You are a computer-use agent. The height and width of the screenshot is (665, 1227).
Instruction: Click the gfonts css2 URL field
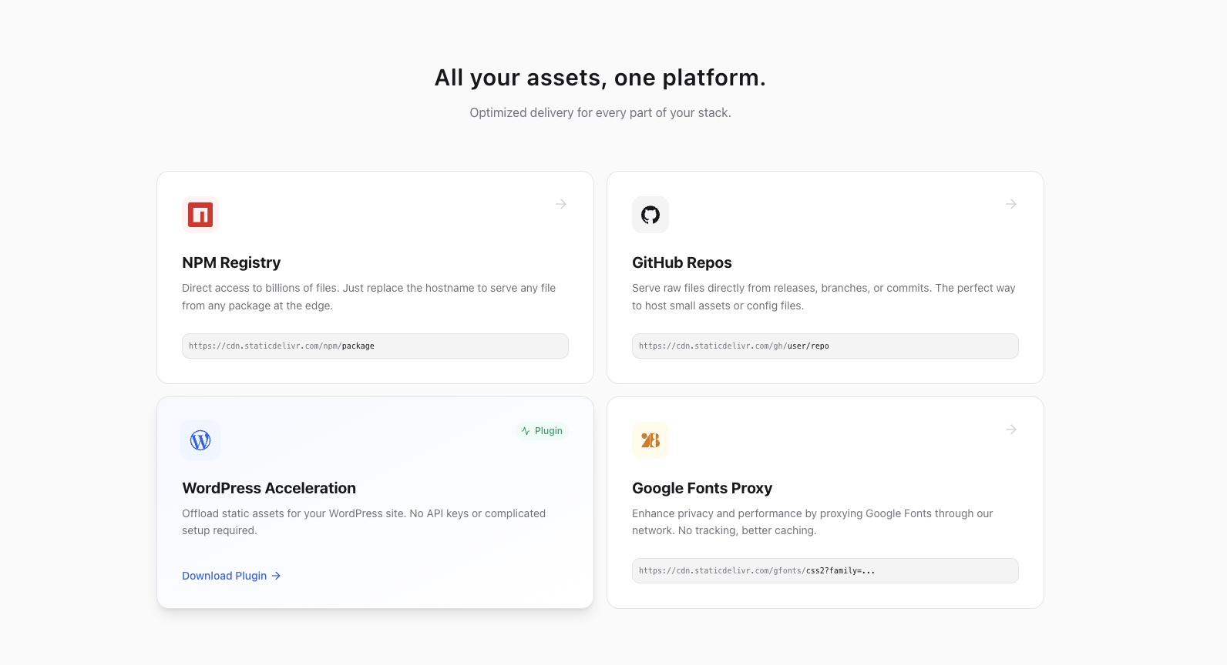click(x=825, y=571)
